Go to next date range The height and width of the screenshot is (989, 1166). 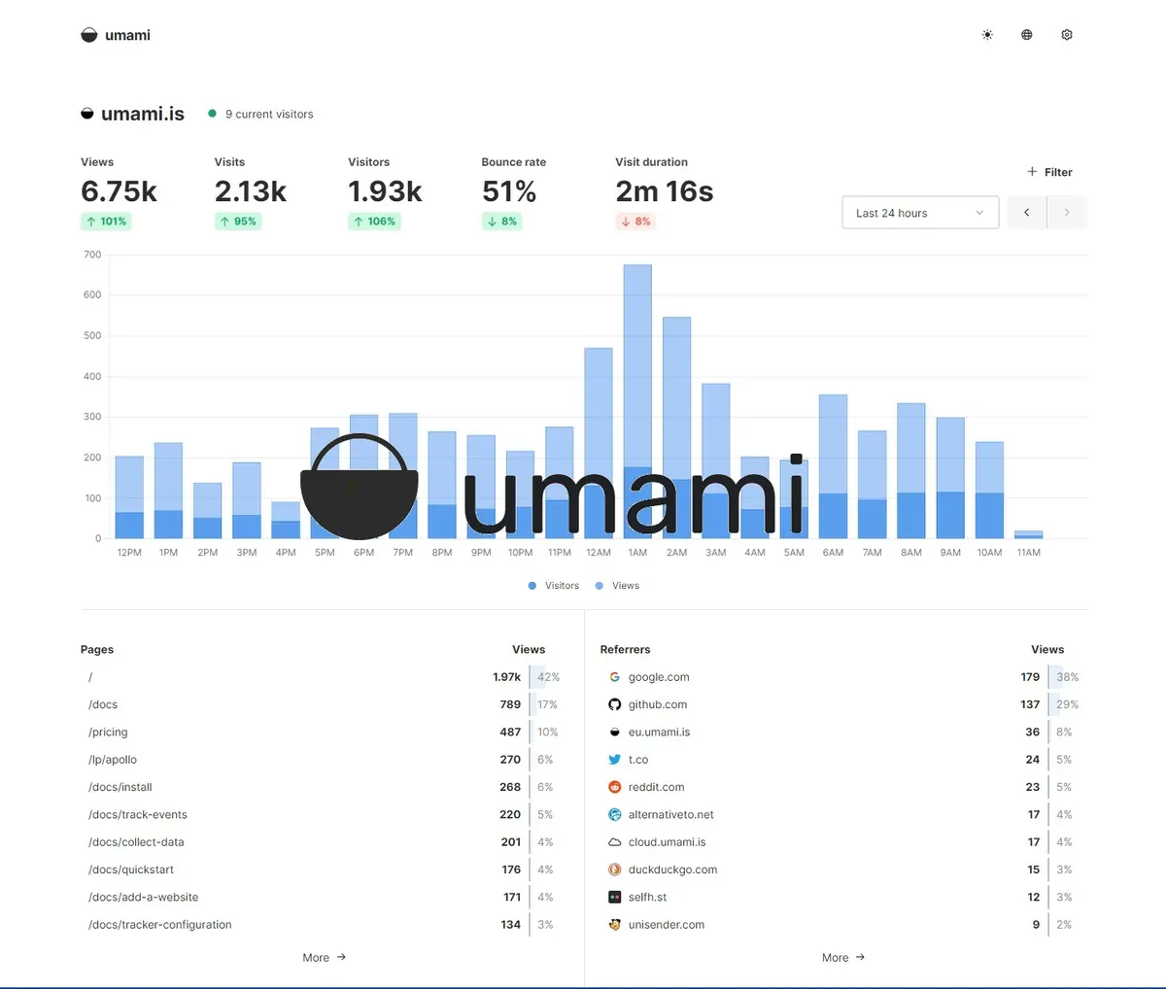pos(1067,213)
